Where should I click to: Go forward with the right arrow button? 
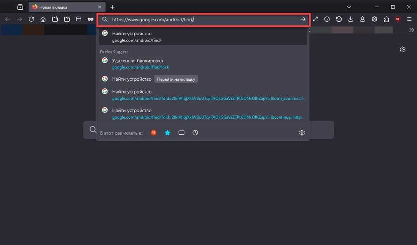(19, 19)
